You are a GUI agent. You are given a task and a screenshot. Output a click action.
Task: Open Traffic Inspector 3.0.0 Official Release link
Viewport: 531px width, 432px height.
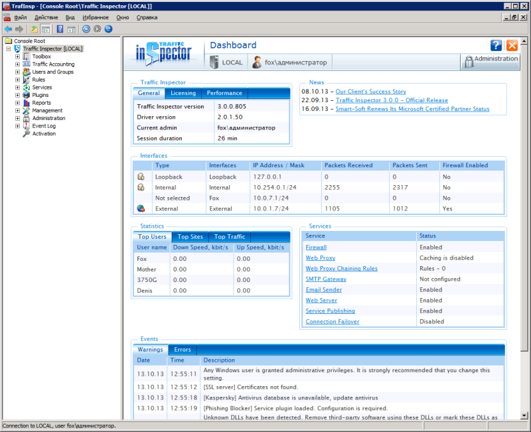(x=392, y=100)
